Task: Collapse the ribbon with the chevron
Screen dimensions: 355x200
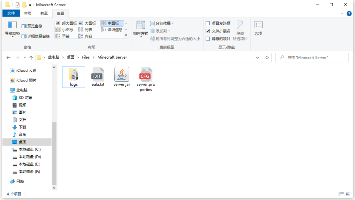Action: (x=342, y=14)
